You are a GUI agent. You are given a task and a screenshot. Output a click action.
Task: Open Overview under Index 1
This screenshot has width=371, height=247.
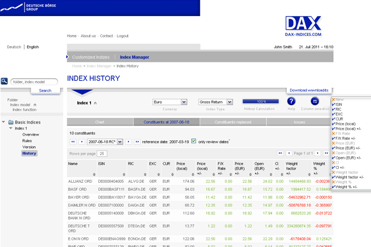pyautogui.click(x=31, y=135)
